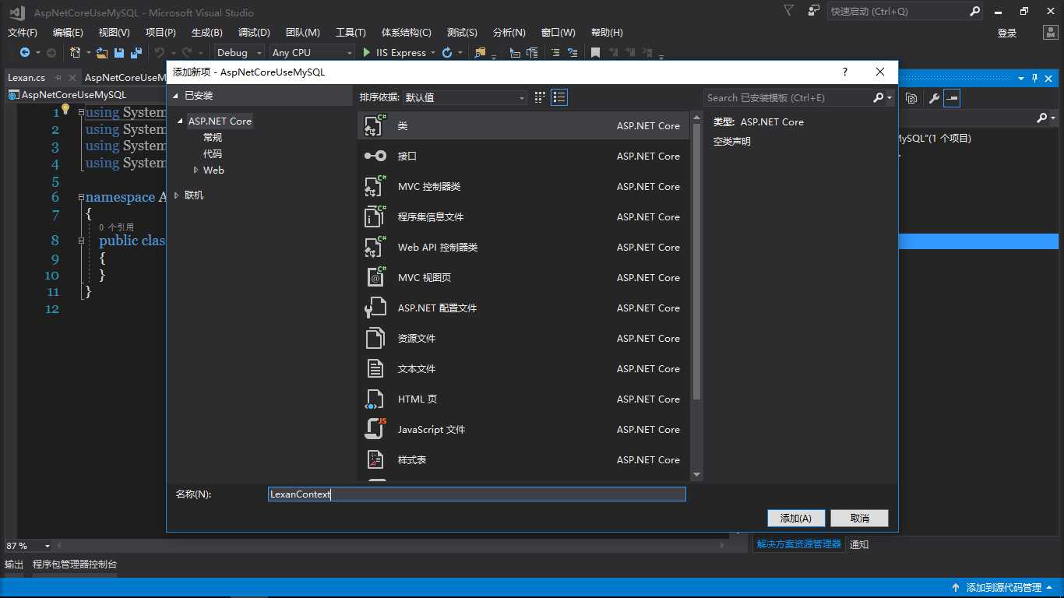Image resolution: width=1064 pixels, height=598 pixels.
Task: Switch to the 解决方案资源管理器 tab
Action: click(799, 544)
